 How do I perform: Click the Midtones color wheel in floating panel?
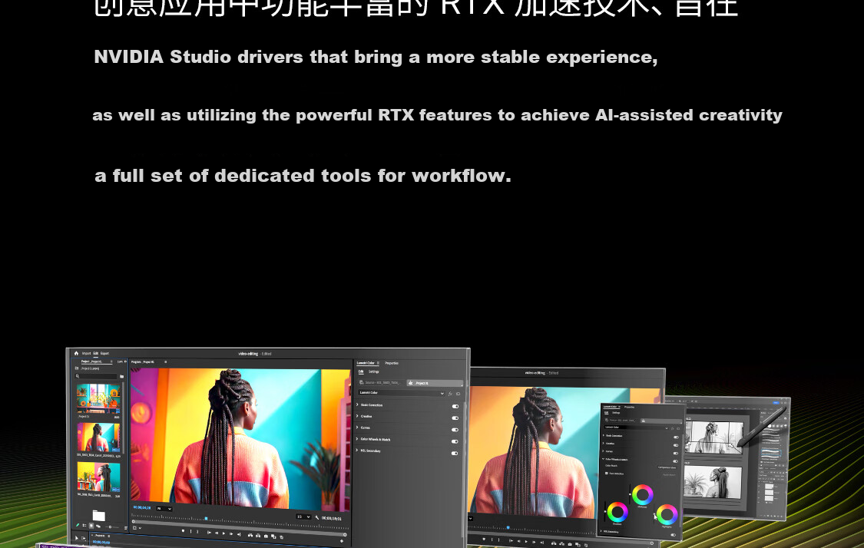(643, 494)
